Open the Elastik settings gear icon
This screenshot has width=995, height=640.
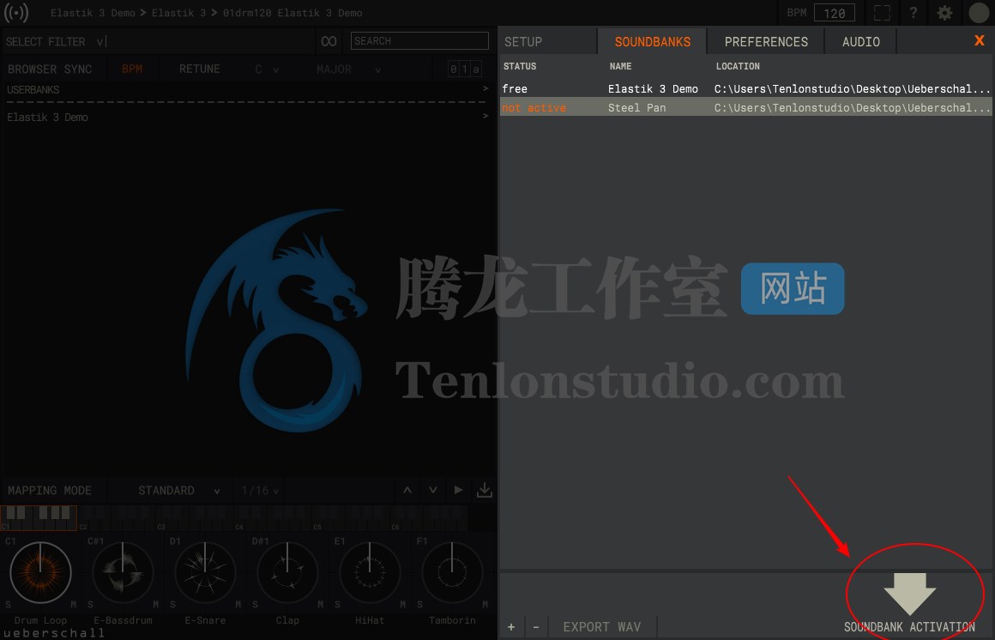click(x=944, y=13)
